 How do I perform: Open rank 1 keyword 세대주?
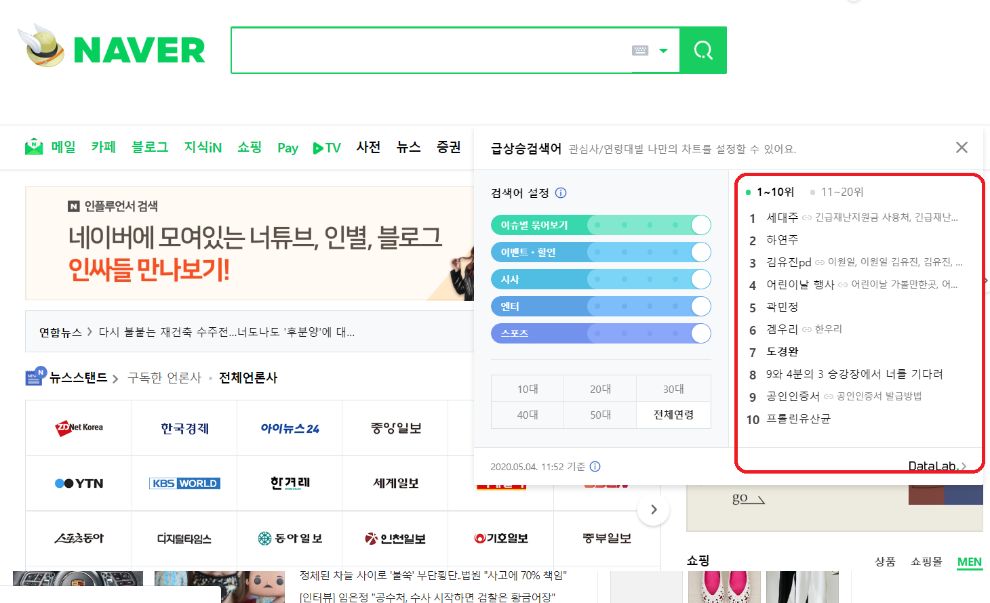point(783,217)
